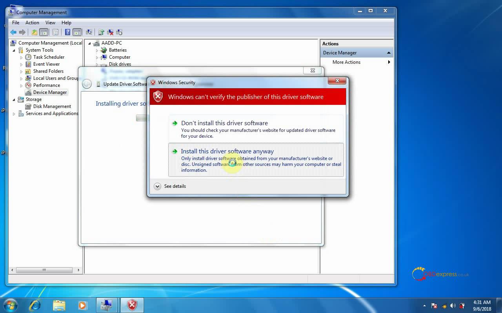Expand the Performance node arrow
Screen dimensions: 502x313
tap(22, 85)
